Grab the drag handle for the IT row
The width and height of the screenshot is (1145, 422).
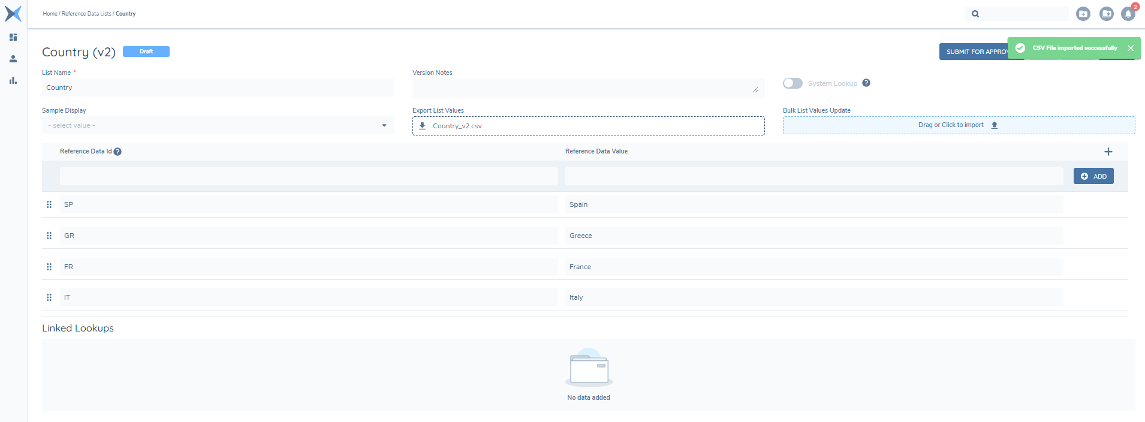pyautogui.click(x=49, y=297)
